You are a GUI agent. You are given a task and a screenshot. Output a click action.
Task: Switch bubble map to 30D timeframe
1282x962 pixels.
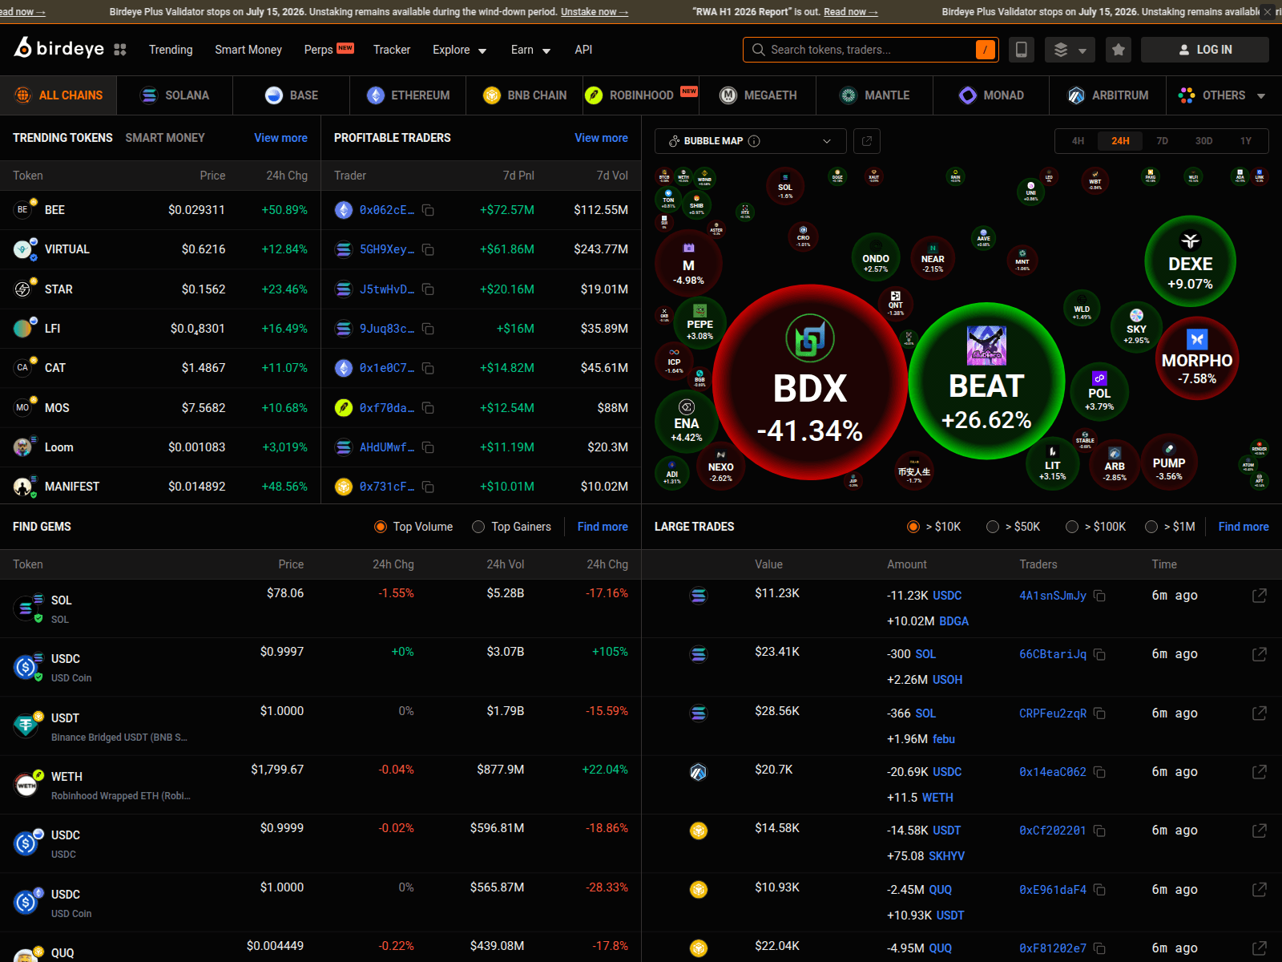point(1203,141)
